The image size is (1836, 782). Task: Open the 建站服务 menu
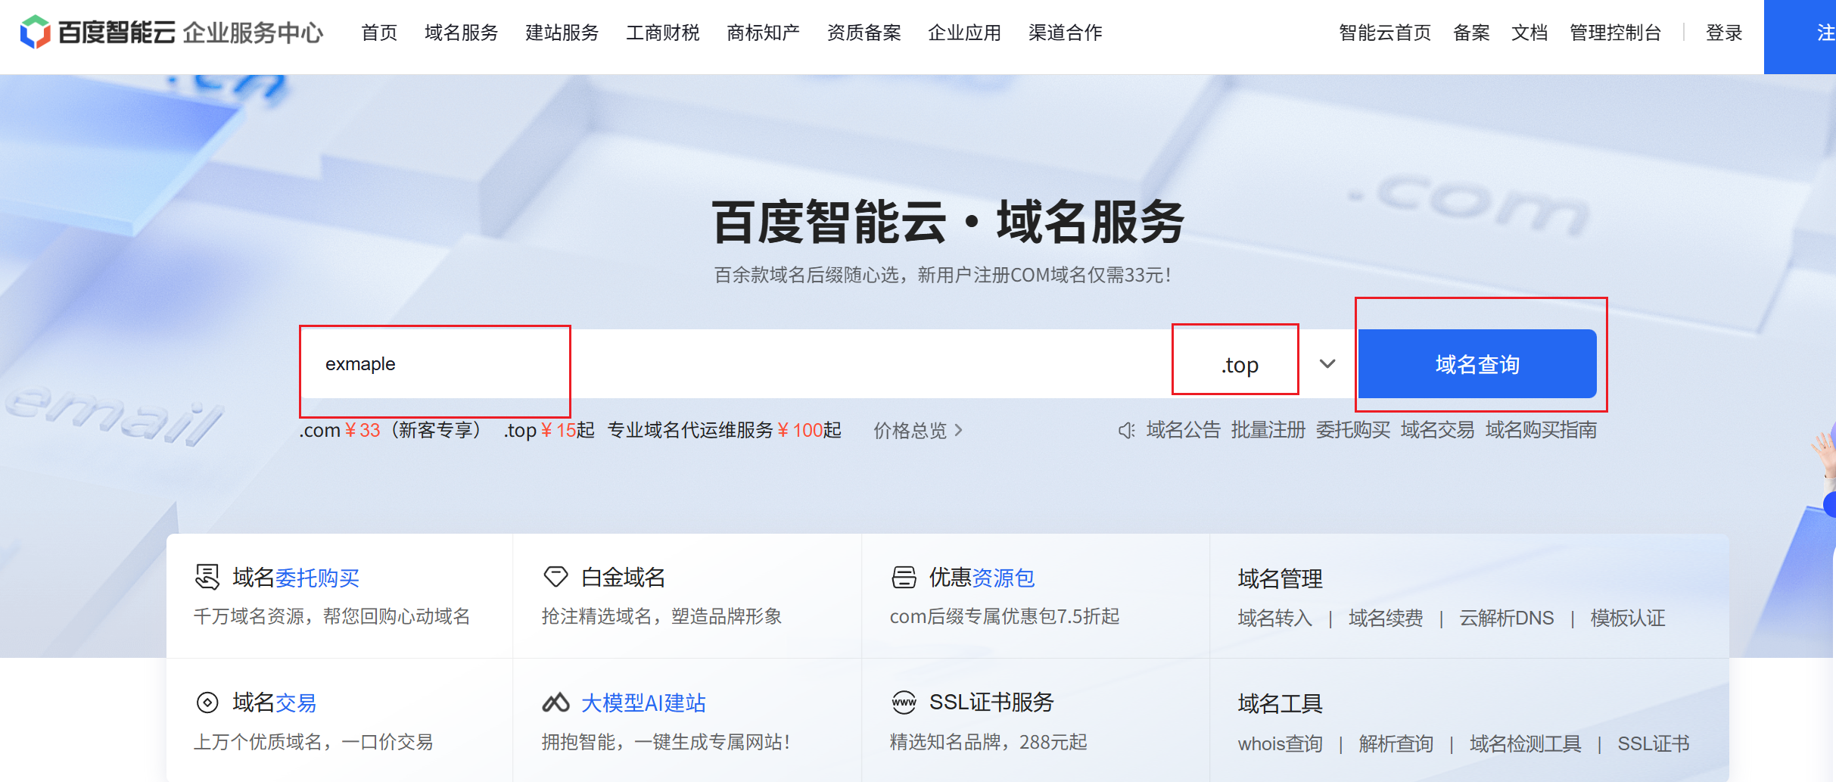coord(562,33)
